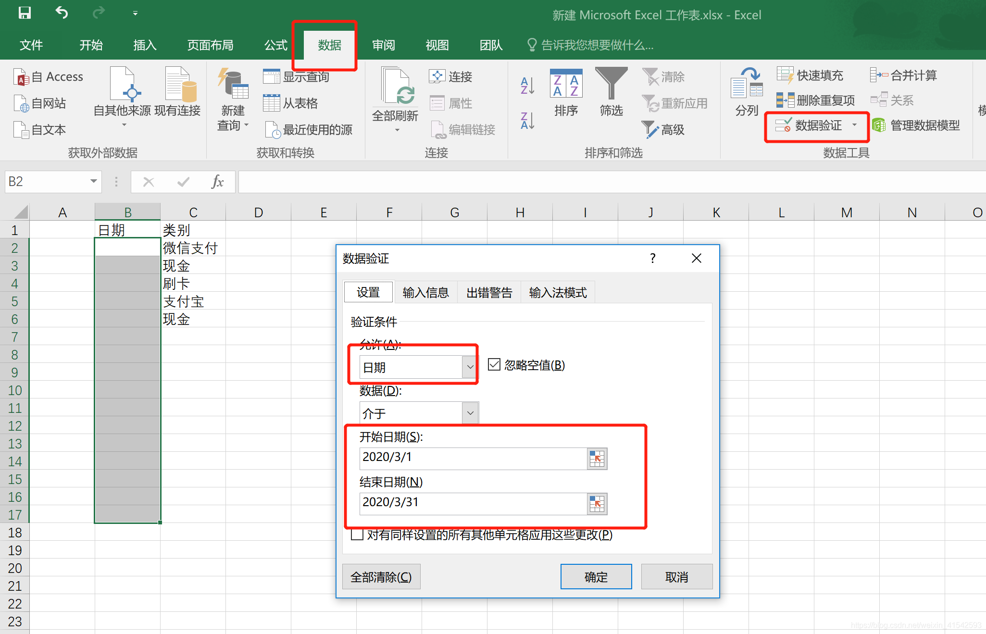Click the Filter funnel icon

611,83
